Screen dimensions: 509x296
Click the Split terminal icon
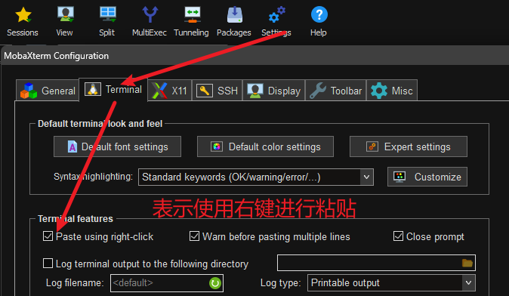point(107,14)
